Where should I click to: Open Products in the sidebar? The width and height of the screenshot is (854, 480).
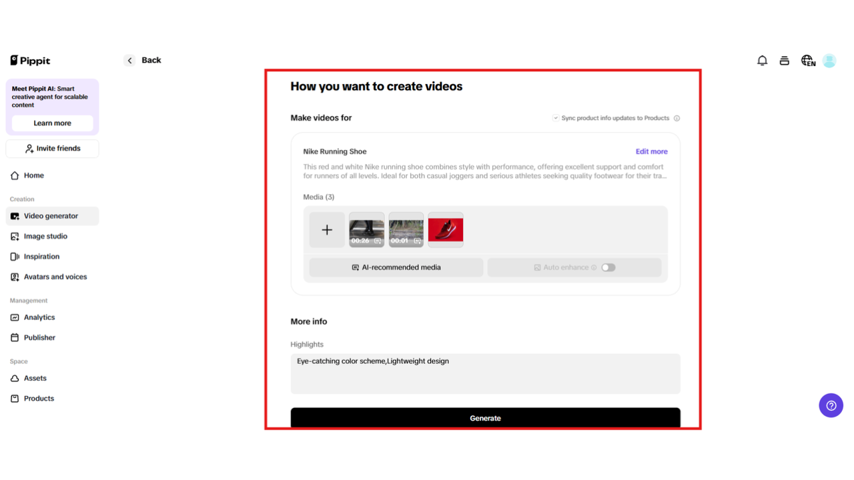52,399
